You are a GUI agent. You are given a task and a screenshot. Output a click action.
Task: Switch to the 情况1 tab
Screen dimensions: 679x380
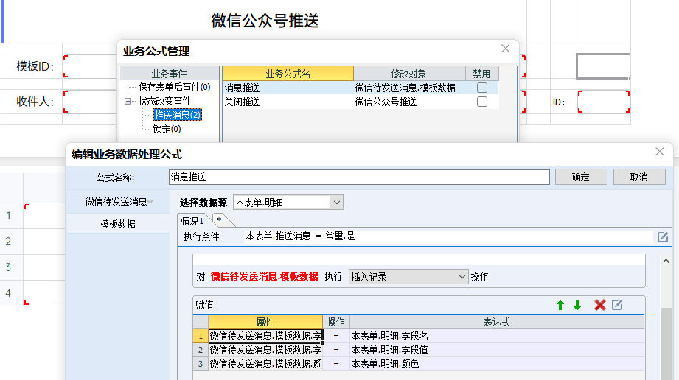(192, 221)
